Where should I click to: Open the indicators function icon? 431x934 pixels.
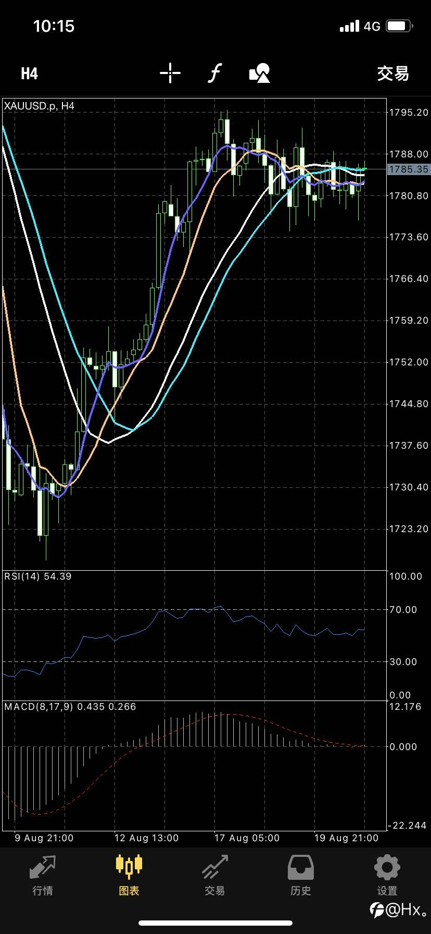[214, 73]
